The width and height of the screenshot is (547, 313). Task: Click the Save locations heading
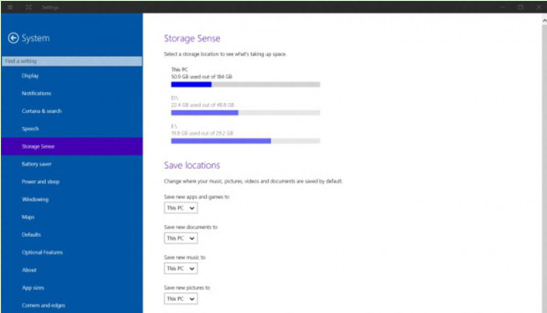[192, 165]
